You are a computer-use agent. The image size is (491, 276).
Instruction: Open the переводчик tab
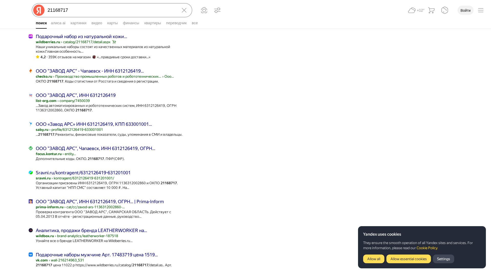click(176, 23)
